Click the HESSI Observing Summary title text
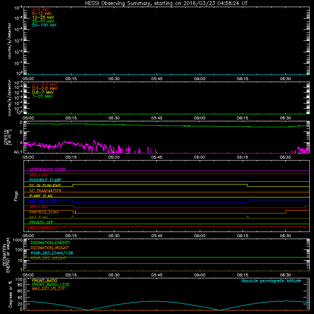 166,4
